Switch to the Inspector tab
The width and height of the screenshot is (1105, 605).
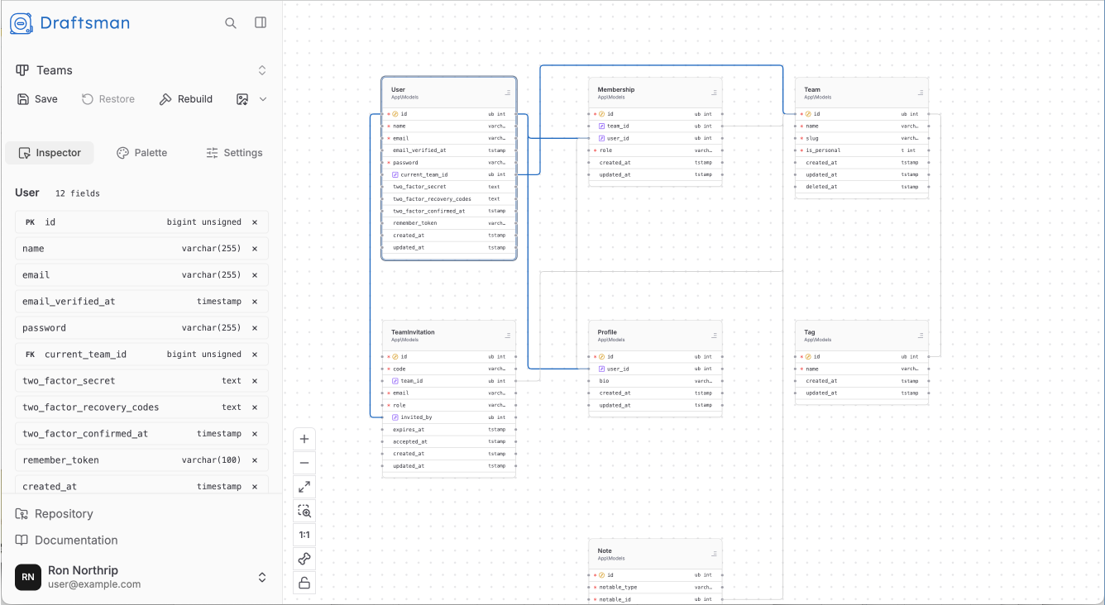[x=50, y=153]
